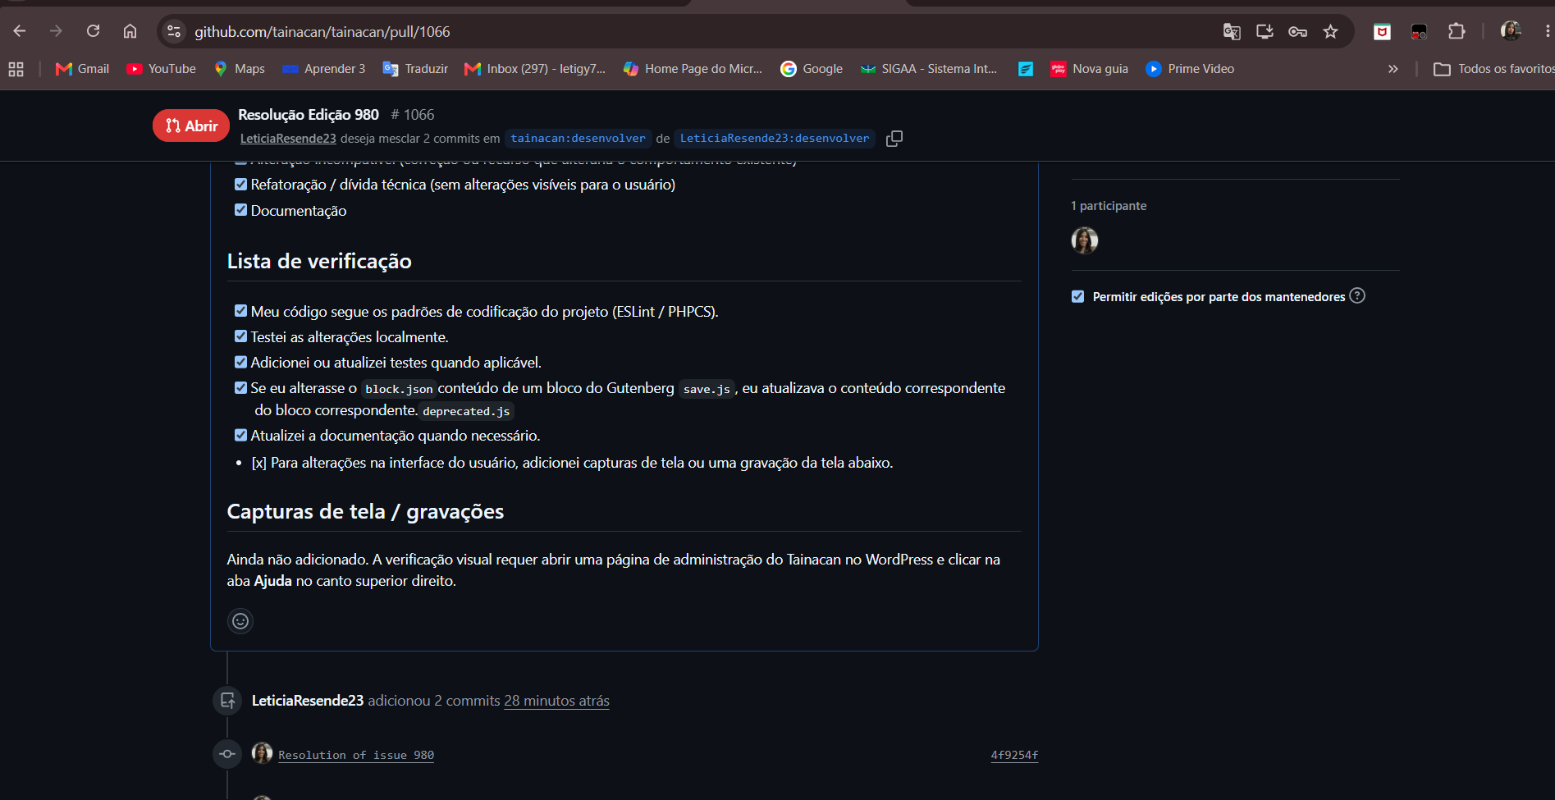View site information icon in address bar

click(174, 31)
